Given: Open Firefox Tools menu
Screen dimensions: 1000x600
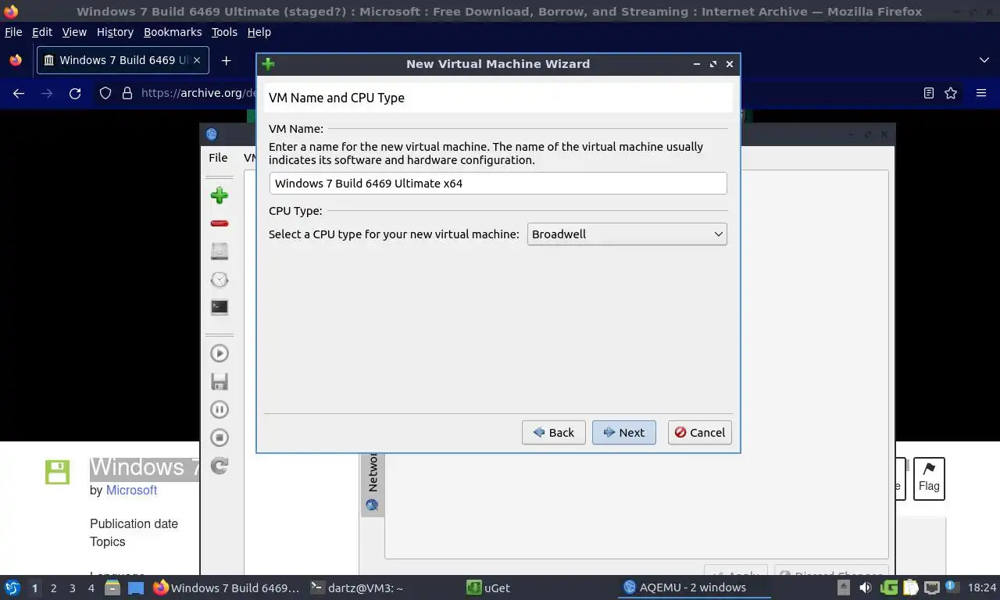Looking at the screenshot, I should (x=224, y=32).
